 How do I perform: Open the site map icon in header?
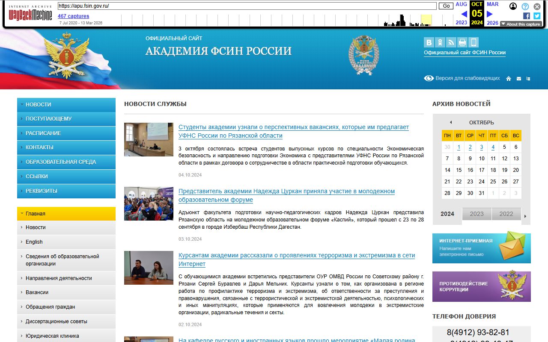click(528, 79)
